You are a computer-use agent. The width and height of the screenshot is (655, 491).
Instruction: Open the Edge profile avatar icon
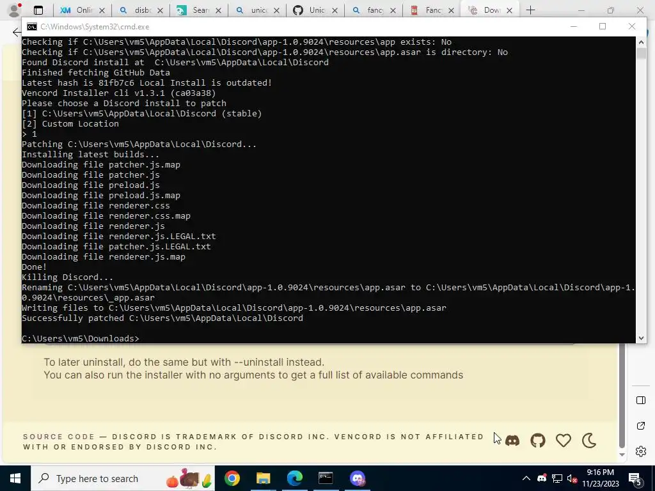(14, 10)
